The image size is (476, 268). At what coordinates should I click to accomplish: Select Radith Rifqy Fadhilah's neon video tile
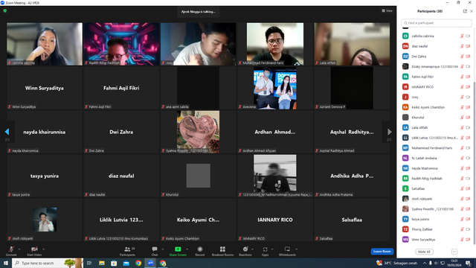click(x=121, y=44)
